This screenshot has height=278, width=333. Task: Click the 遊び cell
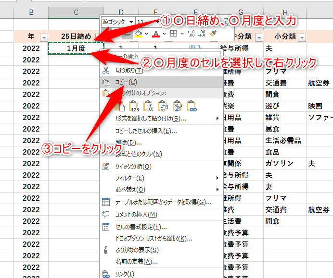click(x=285, y=106)
